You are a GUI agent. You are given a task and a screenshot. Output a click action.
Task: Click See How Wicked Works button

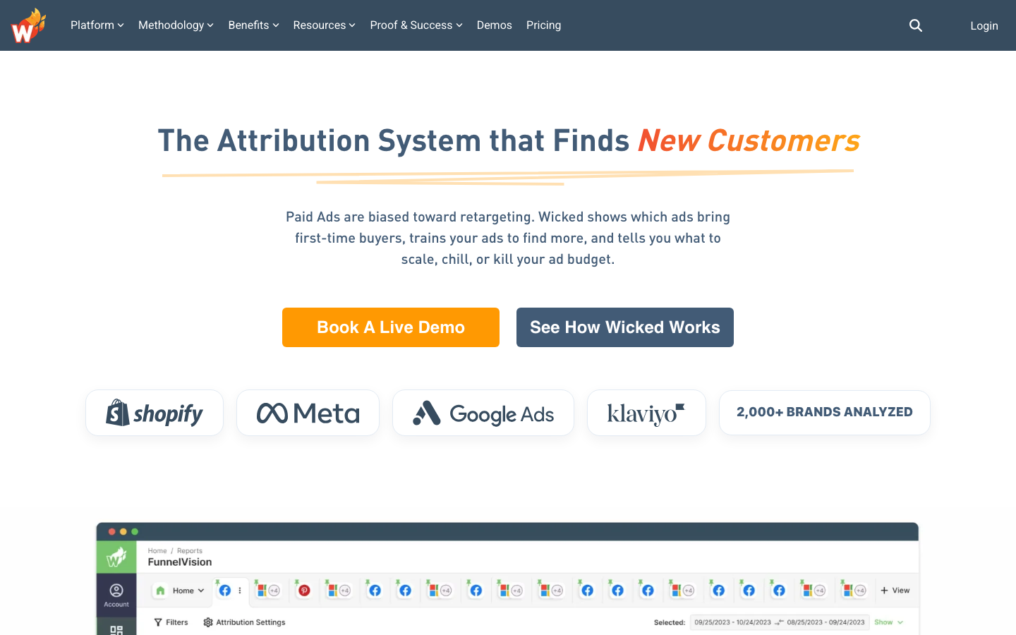pos(625,327)
